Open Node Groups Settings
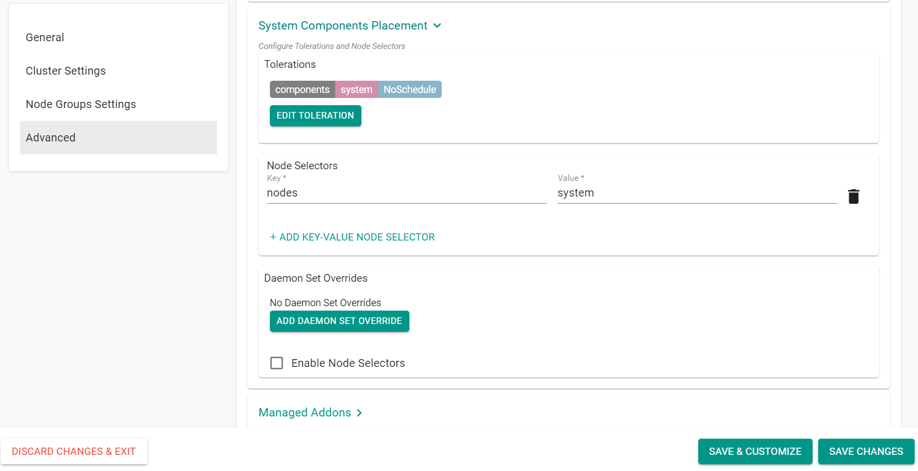 118,104
